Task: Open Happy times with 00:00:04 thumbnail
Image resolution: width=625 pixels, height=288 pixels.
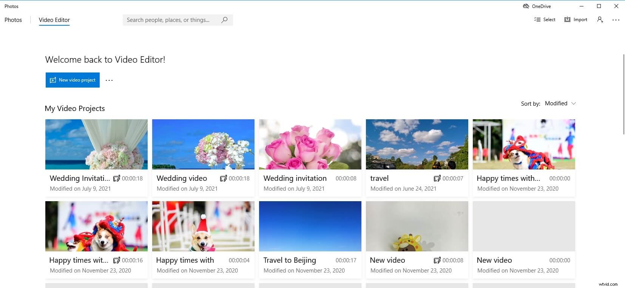Action: (203, 226)
